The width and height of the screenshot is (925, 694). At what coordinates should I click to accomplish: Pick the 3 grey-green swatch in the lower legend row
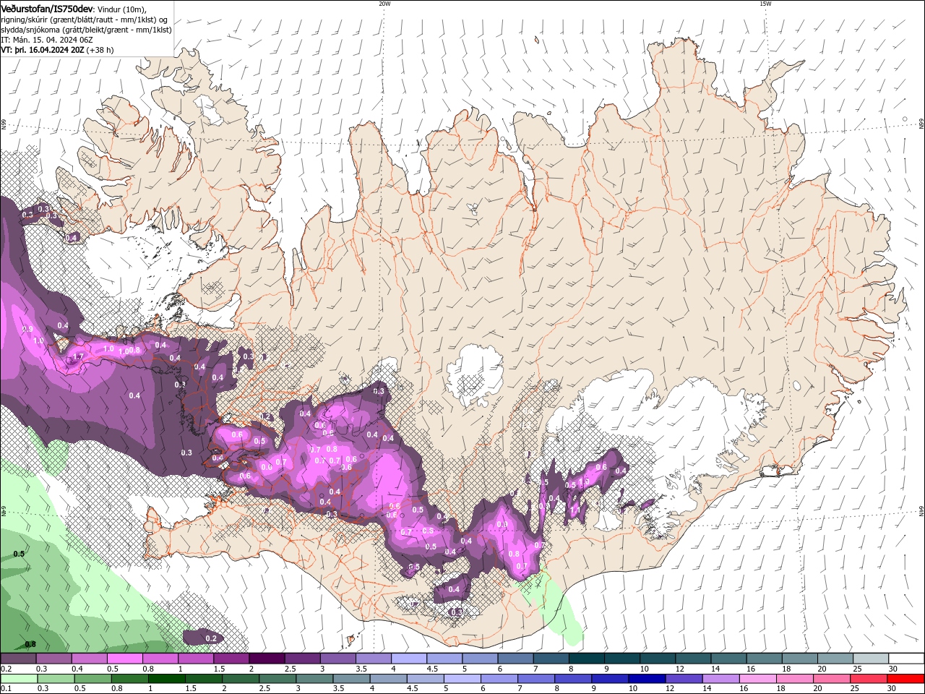pos(314,679)
